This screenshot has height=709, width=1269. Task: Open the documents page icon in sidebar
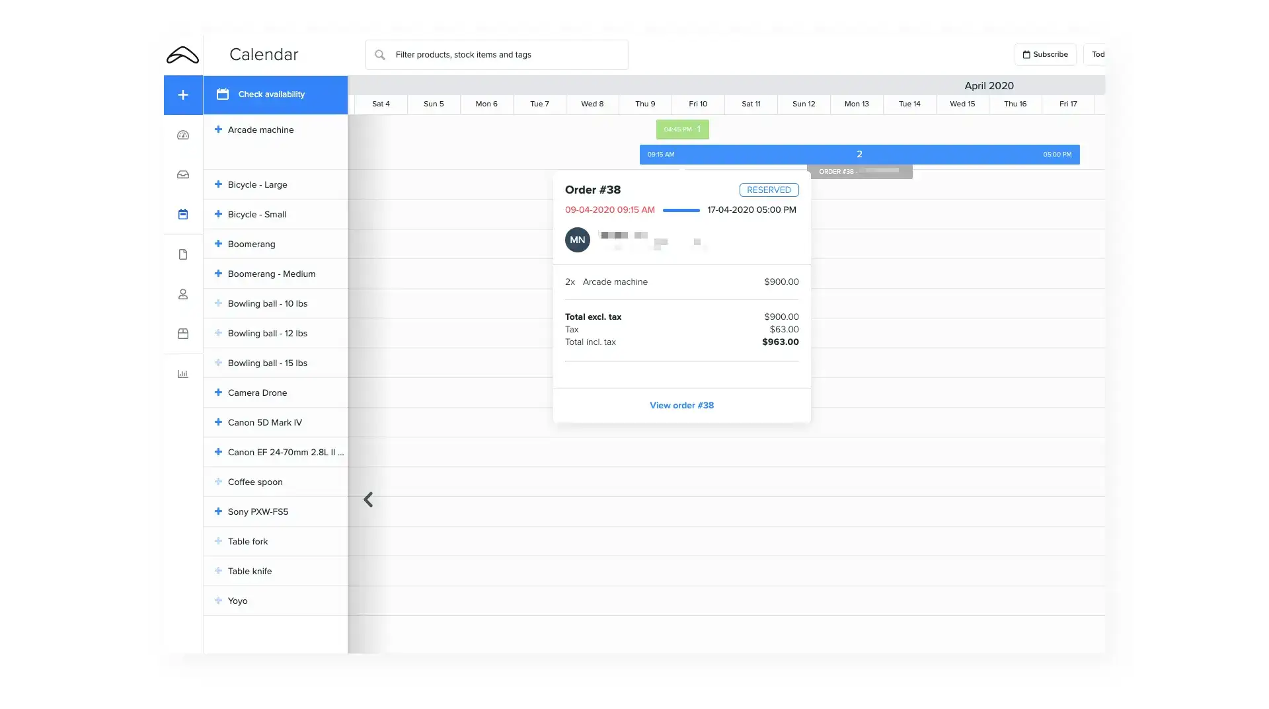pos(183,254)
